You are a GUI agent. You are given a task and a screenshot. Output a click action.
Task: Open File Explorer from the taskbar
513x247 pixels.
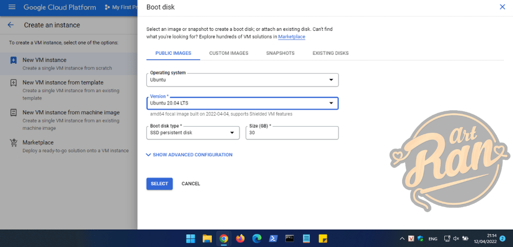pos(207,238)
